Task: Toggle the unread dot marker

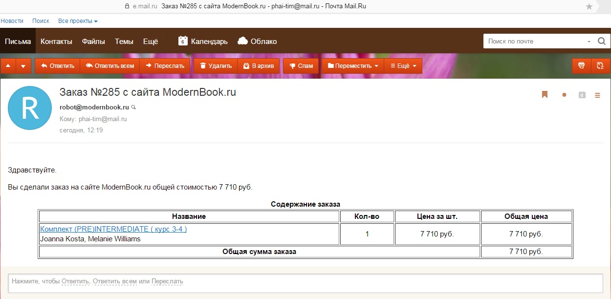Action: (564, 95)
